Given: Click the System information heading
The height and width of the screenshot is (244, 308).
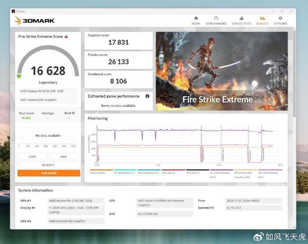Looking at the screenshot, I should (x=36, y=190).
